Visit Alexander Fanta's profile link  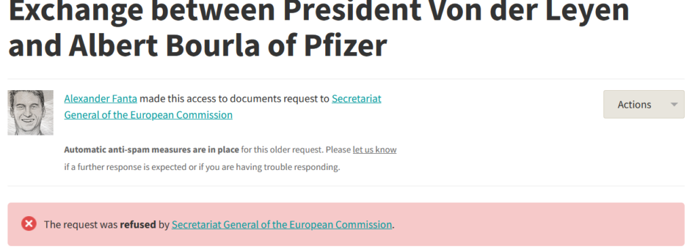(100, 99)
